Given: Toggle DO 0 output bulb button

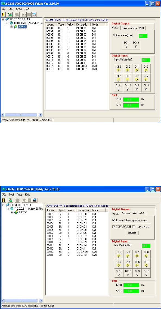Looking at the screenshot, I should [136, 45].
